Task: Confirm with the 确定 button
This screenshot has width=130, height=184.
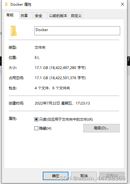Action: [56, 176]
